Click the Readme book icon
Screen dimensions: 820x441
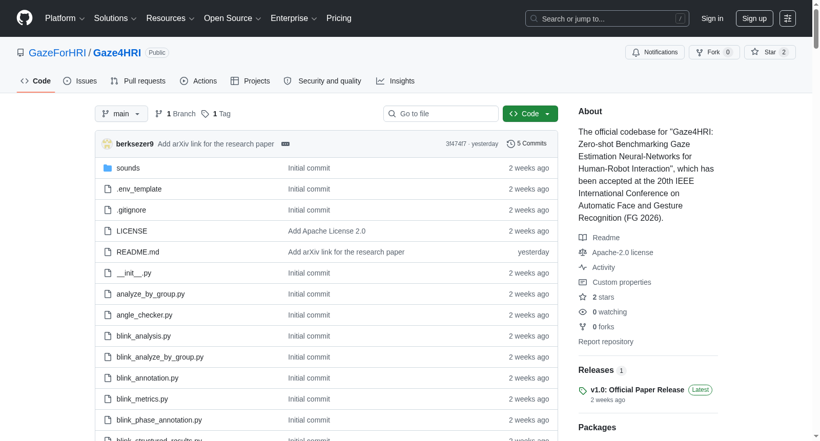[583, 238]
